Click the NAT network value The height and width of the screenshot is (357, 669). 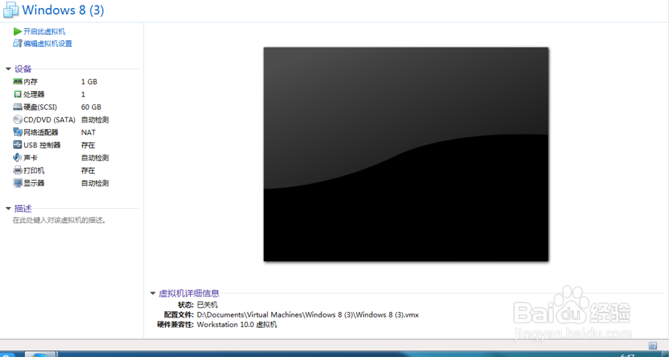coord(88,133)
